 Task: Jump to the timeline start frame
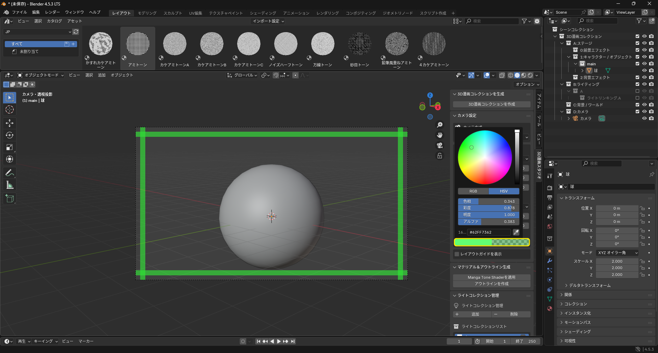(x=258, y=341)
